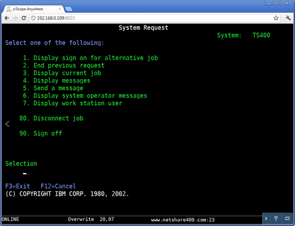
Task: Click the System Request title text
Action: (x=143, y=27)
